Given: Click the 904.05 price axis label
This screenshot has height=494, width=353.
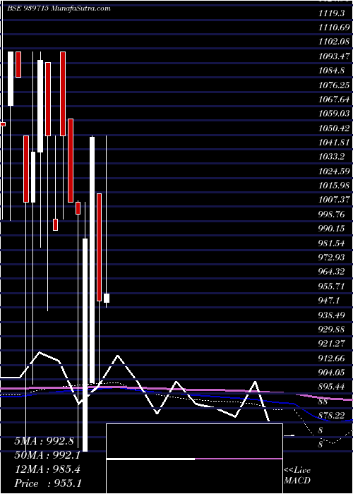Looking at the screenshot, I should [x=331, y=373].
